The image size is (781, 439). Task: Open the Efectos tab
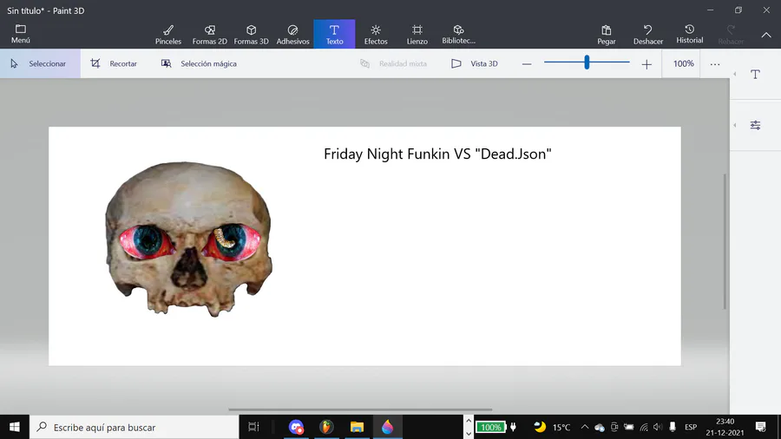[x=376, y=35]
